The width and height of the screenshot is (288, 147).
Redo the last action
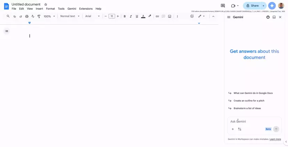pos(21,16)
